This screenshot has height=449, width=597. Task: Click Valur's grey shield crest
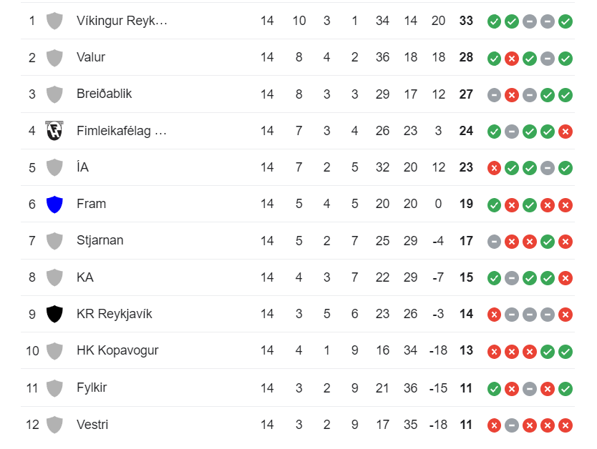coord(54,58)
